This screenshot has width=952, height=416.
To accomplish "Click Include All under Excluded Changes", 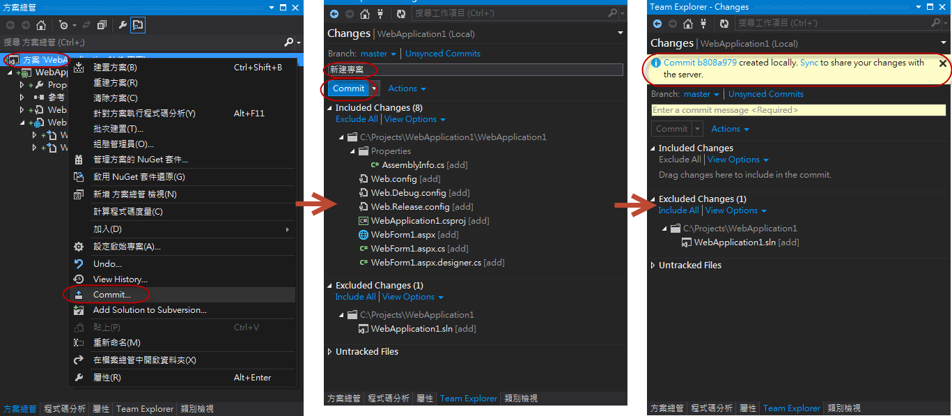I will coord(355,297).
